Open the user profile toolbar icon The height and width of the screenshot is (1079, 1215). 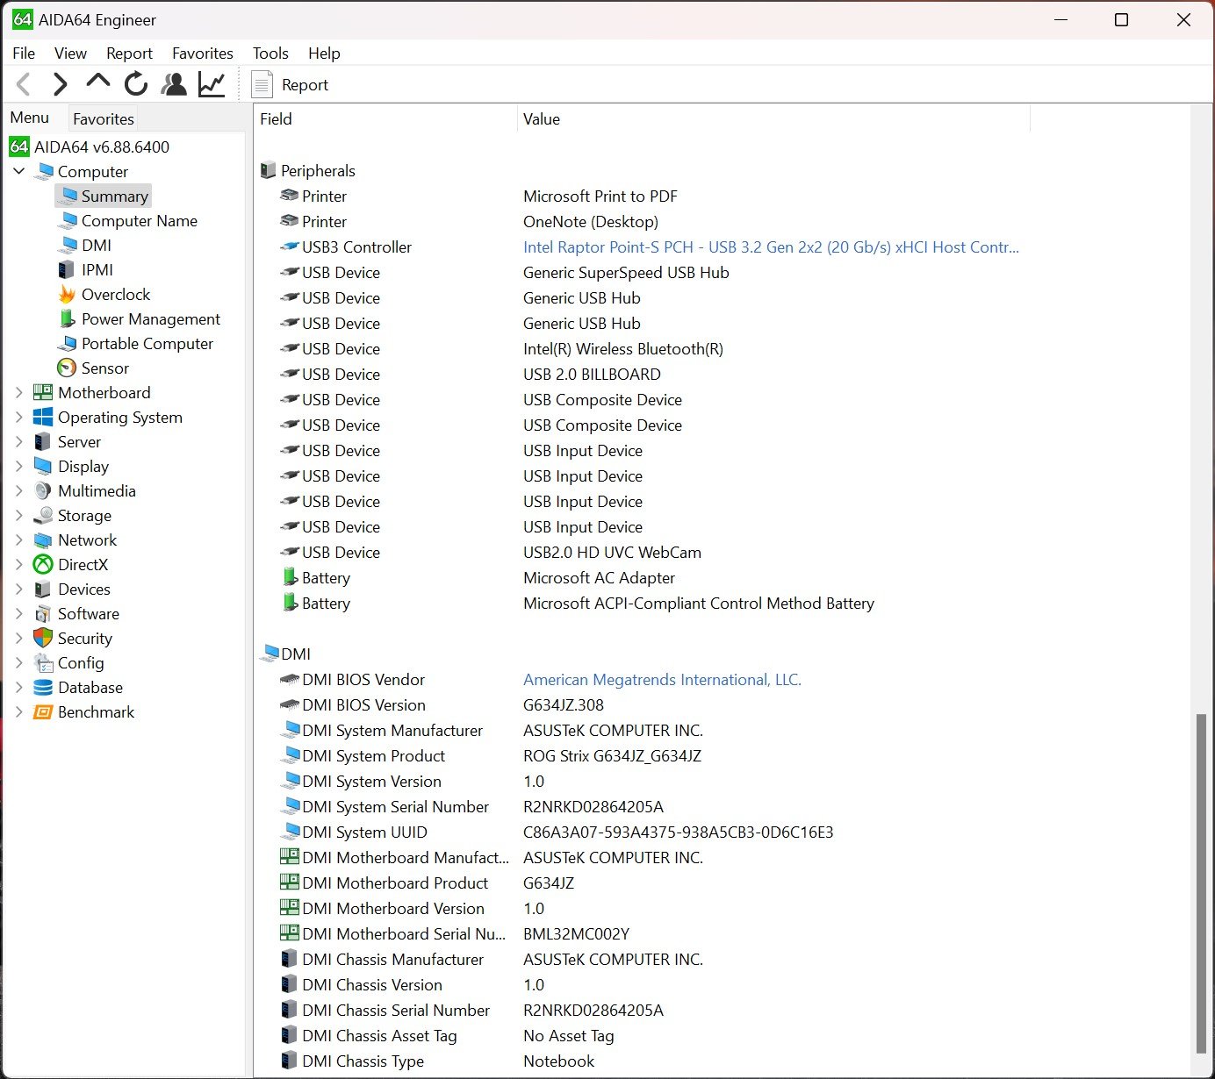[175, 84]
